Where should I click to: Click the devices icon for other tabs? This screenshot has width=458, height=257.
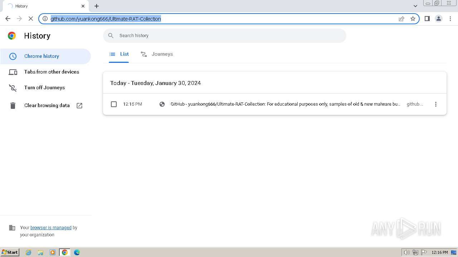tap(13, 72)
